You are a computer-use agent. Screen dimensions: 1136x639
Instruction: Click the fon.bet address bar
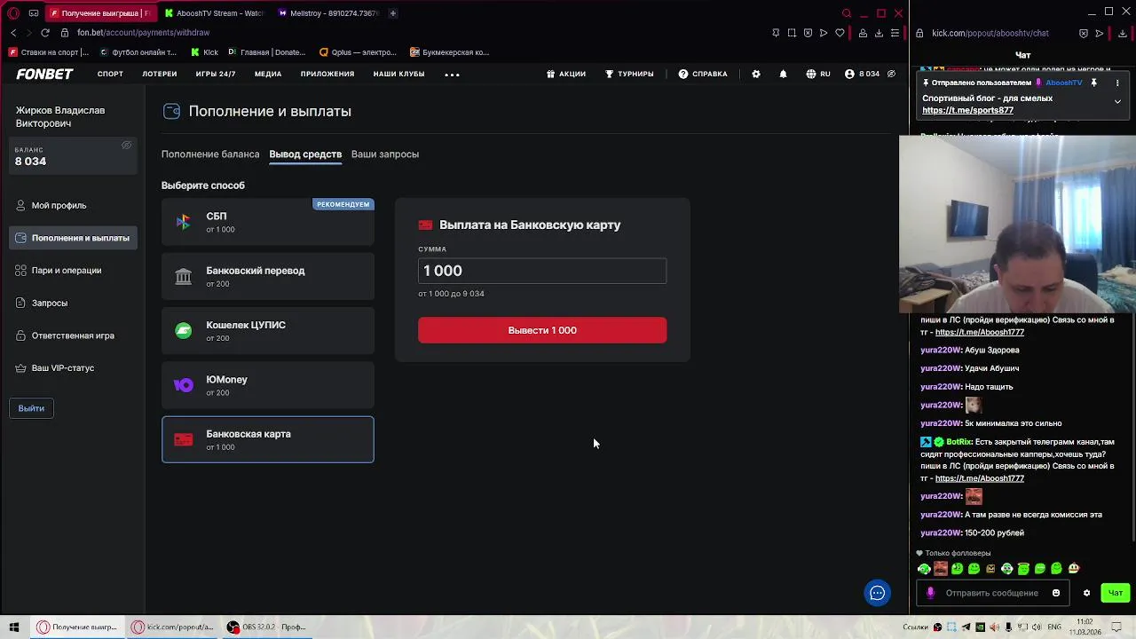tap(142, 33)
